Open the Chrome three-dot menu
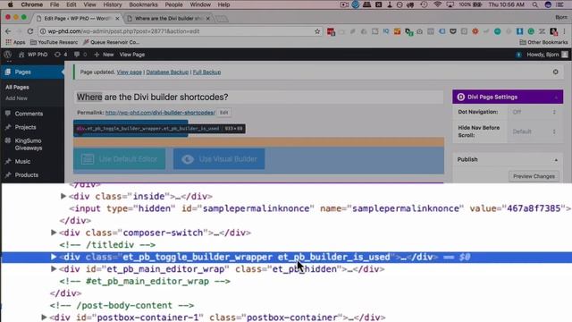This screenshot has height=322, width=572. 564,31
